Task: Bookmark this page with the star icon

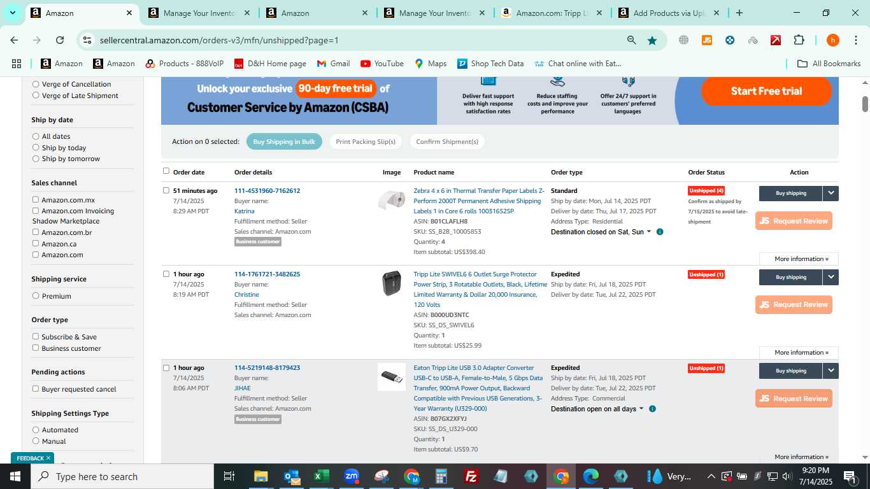Action: 652,40
